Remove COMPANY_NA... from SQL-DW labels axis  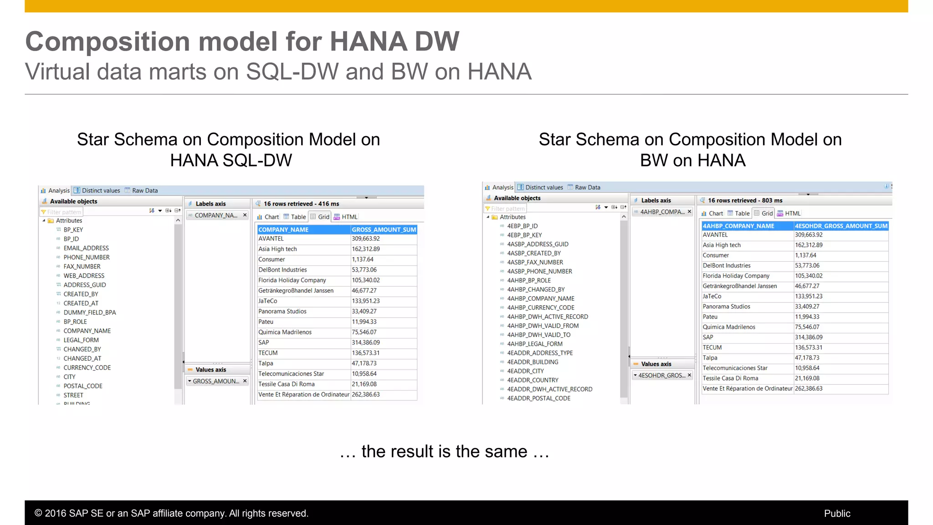click(x=245, y=215)
